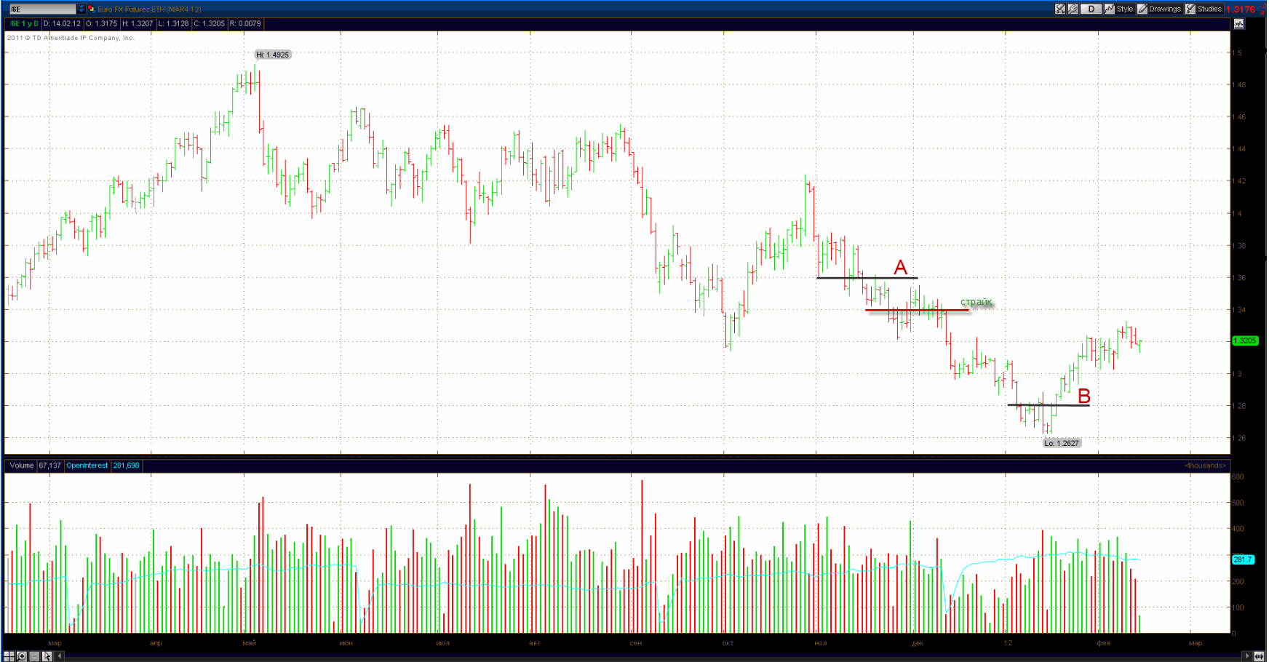
Task: Click the red 1.3176 quote price
Action: pyautogui.click(x=1241, y=9)
